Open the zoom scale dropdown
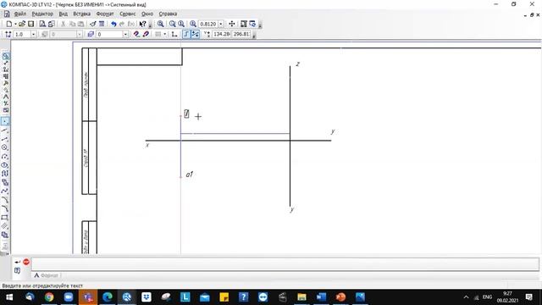The image size is (542, 305). [221, 24]
